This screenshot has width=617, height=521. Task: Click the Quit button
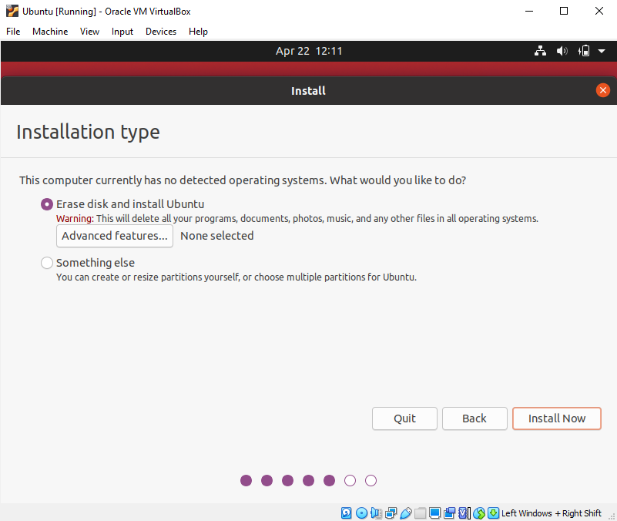404,418
